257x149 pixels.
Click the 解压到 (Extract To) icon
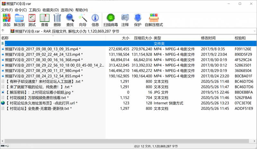coord(19,20)
